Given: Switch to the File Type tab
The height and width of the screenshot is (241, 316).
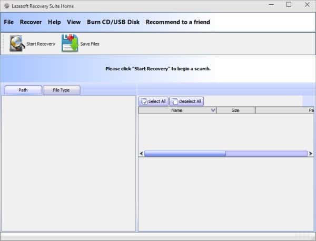Looking at the screenshot, I should [x=62, y=90].
